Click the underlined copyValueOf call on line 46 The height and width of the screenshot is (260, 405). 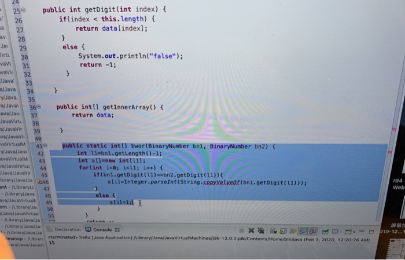[x=222, y=183]
